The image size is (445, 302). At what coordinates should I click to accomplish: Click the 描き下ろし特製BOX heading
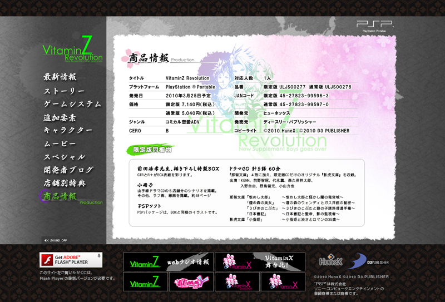pyautogui.click(x=178, y=169)
